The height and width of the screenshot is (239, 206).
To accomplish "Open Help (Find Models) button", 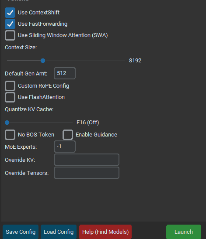I will 105,232.
